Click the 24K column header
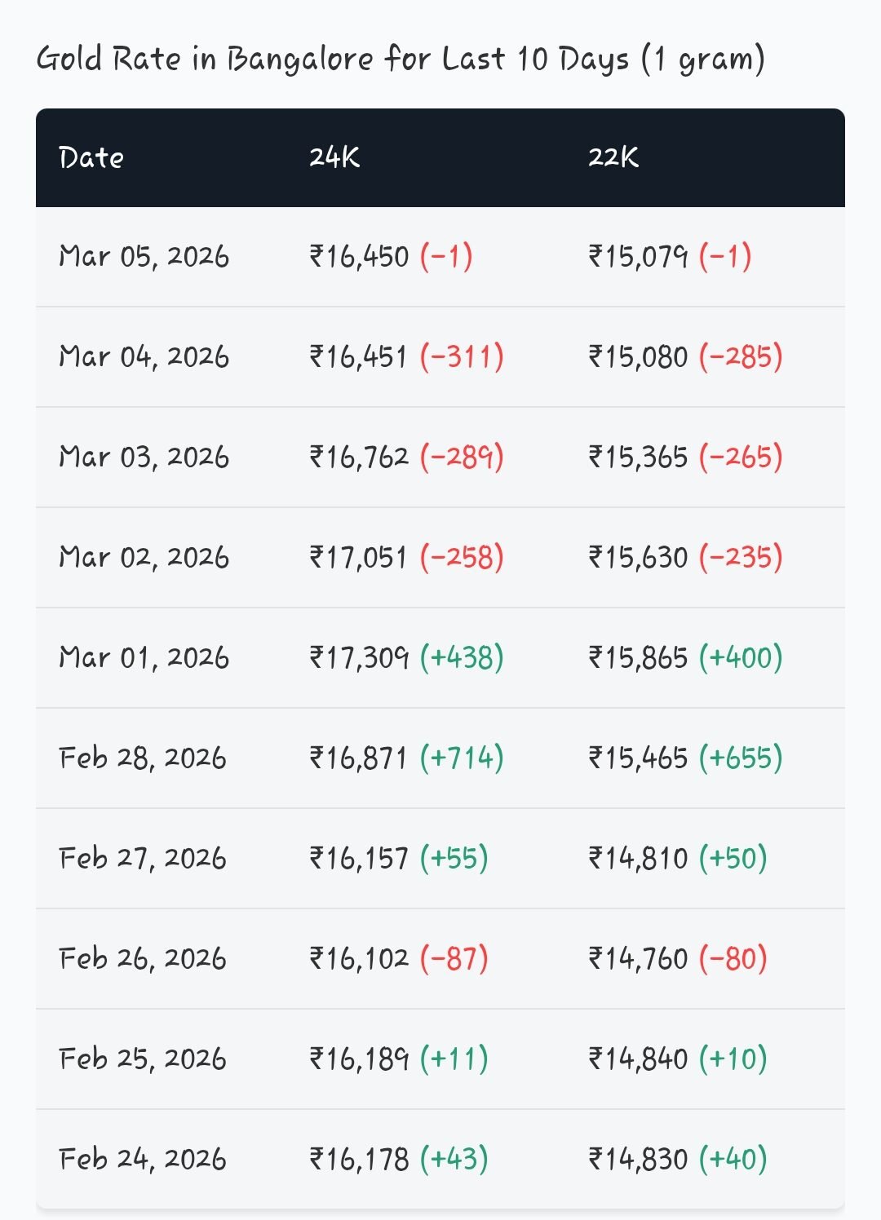The image size is (881, 1220). pos(334,157)
